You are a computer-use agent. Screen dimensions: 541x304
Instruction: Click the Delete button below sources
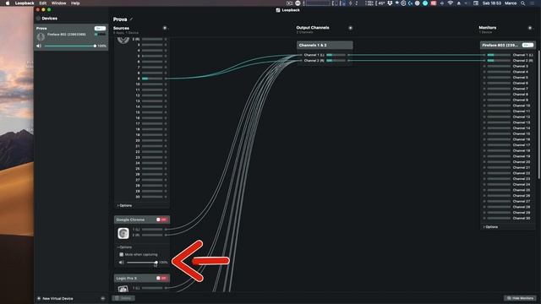pos(123,298)
